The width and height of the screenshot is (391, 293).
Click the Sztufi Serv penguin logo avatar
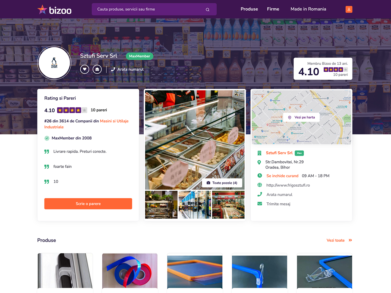(54, 63)
